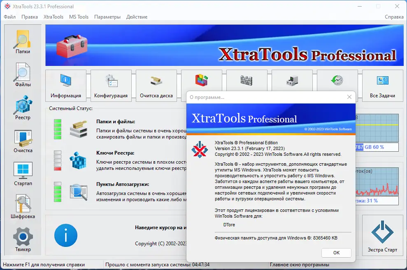407x270 pixels.
Task: Click the XtraTools title bar app icon
Action: tap(7, 6)
